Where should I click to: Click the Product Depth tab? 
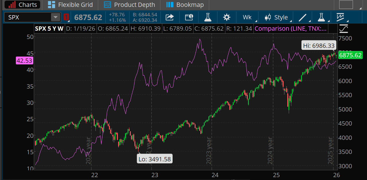(129, 5)
